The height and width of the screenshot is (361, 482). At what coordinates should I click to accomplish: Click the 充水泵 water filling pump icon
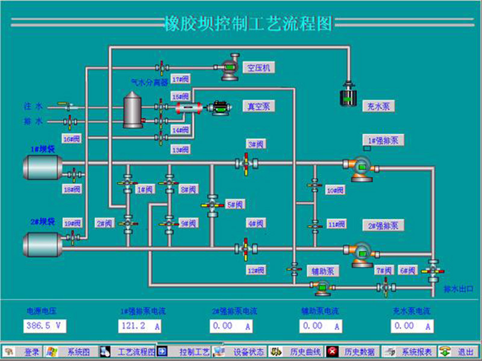[x=348, y=94]
